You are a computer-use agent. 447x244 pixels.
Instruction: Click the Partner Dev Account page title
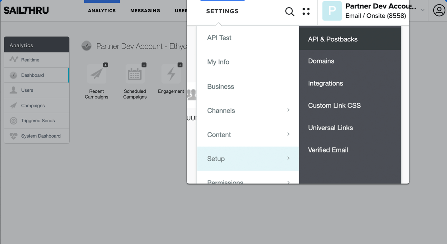pyautogui.click(x=142, y=46)
